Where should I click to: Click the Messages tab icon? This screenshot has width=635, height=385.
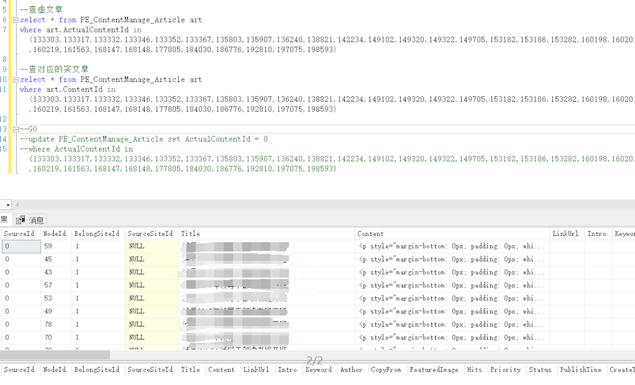click(21, 220)
